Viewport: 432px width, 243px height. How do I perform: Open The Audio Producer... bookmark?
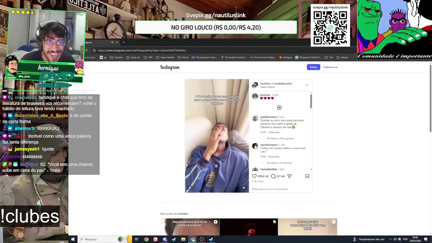click(x=234, y=57)
